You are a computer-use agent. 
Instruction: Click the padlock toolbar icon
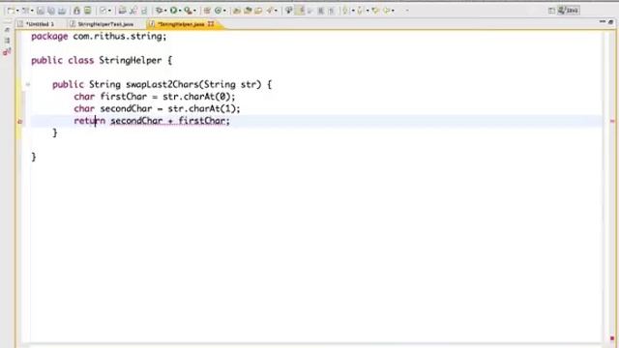(x=76, y=11)
